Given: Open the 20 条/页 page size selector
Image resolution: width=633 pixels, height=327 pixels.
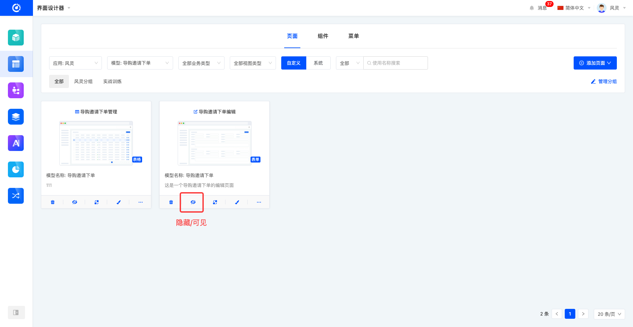Looking at the screenshot, I should point(609,314).
